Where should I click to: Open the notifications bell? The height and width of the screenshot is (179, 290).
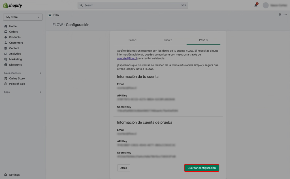click(x=256, y=5)
